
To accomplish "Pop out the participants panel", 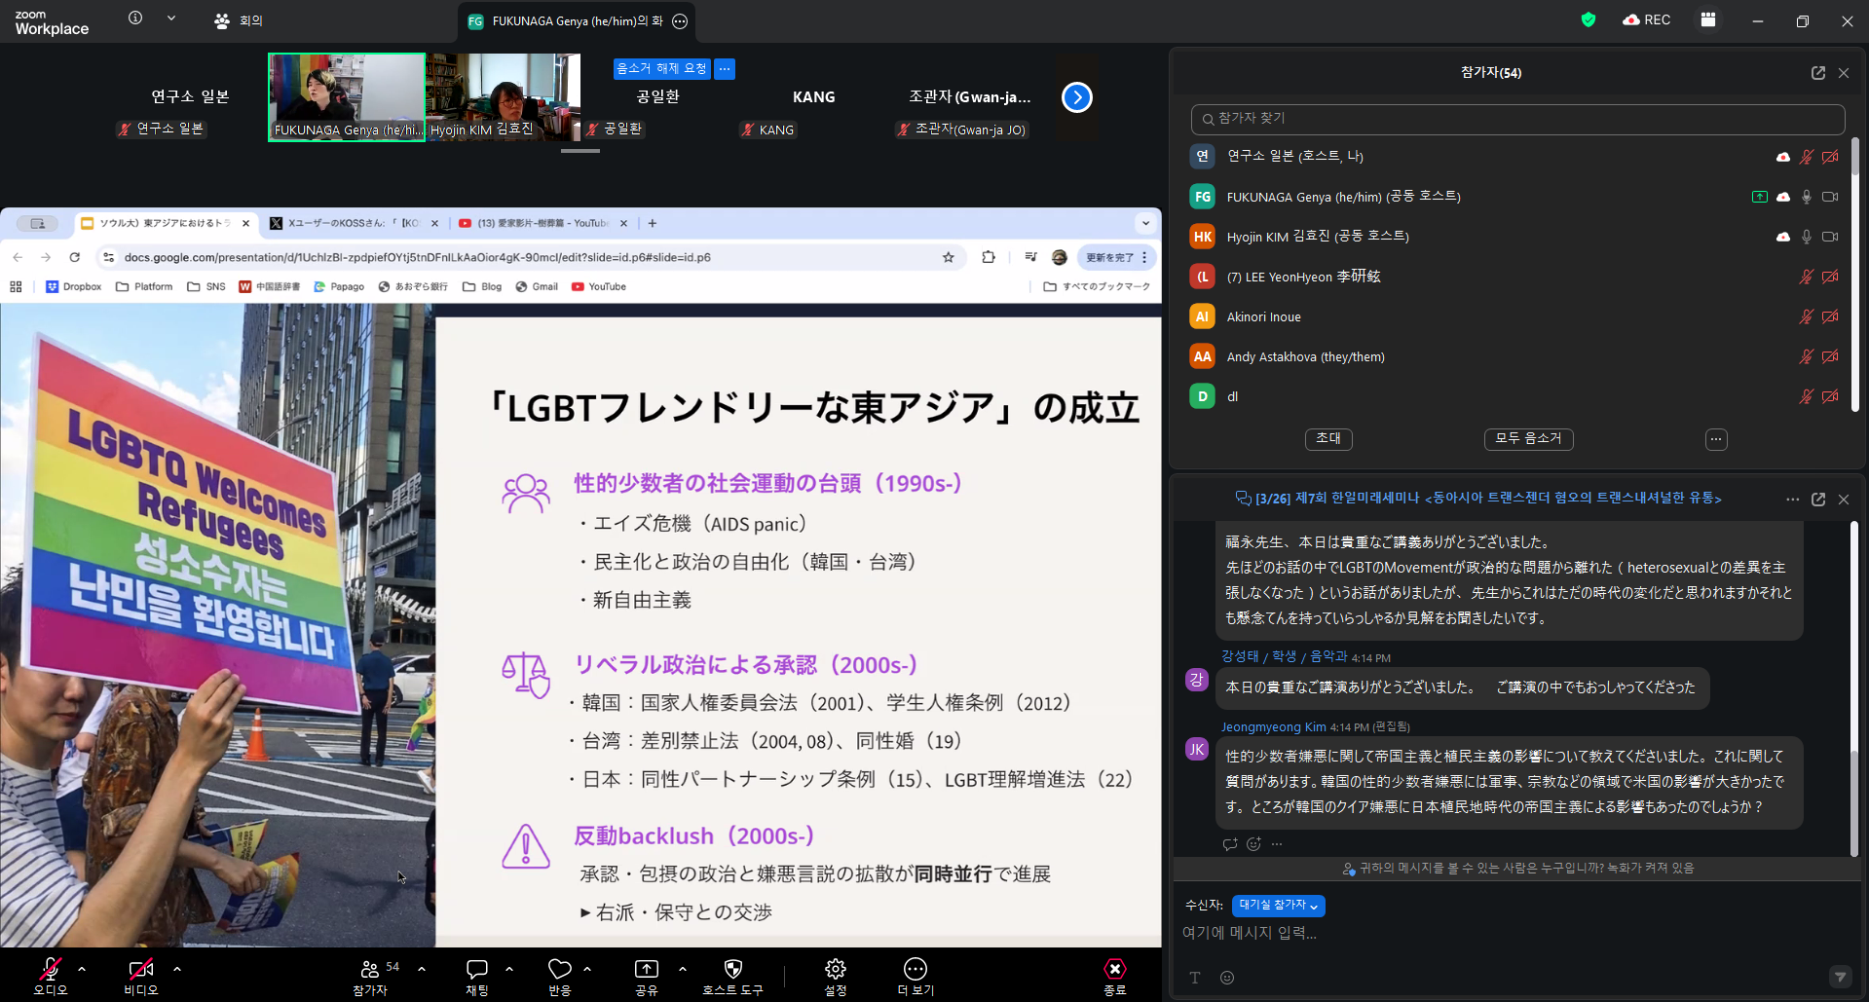I will (1817, 73).
